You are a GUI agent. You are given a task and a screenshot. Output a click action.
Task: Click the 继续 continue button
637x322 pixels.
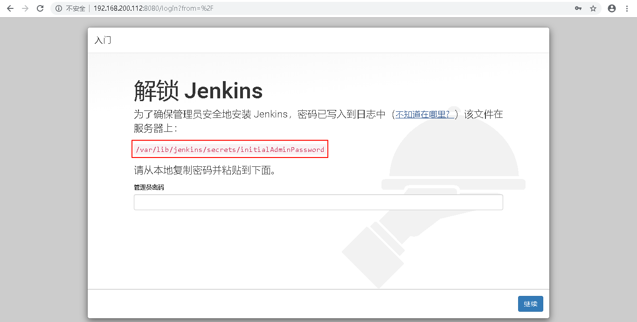pos(530,304)
